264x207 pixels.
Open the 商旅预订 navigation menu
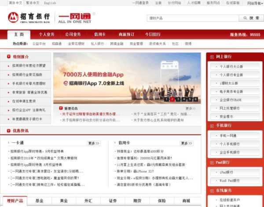pyautogui.click(x=126, y=34)
